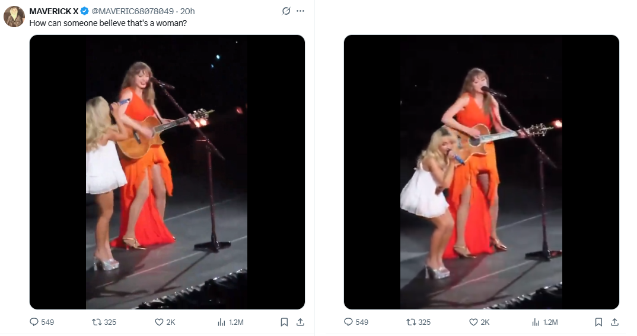Toggle the bookmark under the right video
This screenshot has width=637, height=336.
point(598,322)
